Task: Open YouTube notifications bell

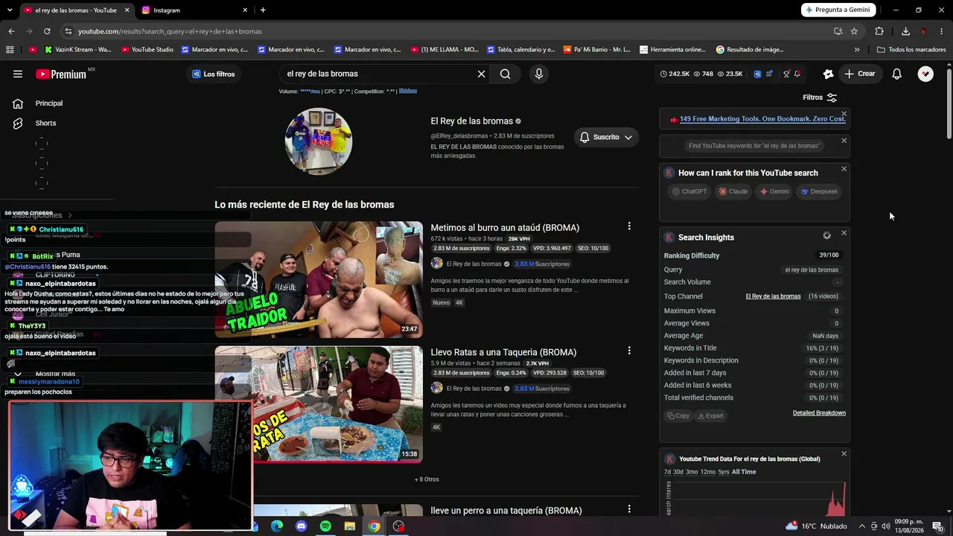Action: click(x=896, y=74)
